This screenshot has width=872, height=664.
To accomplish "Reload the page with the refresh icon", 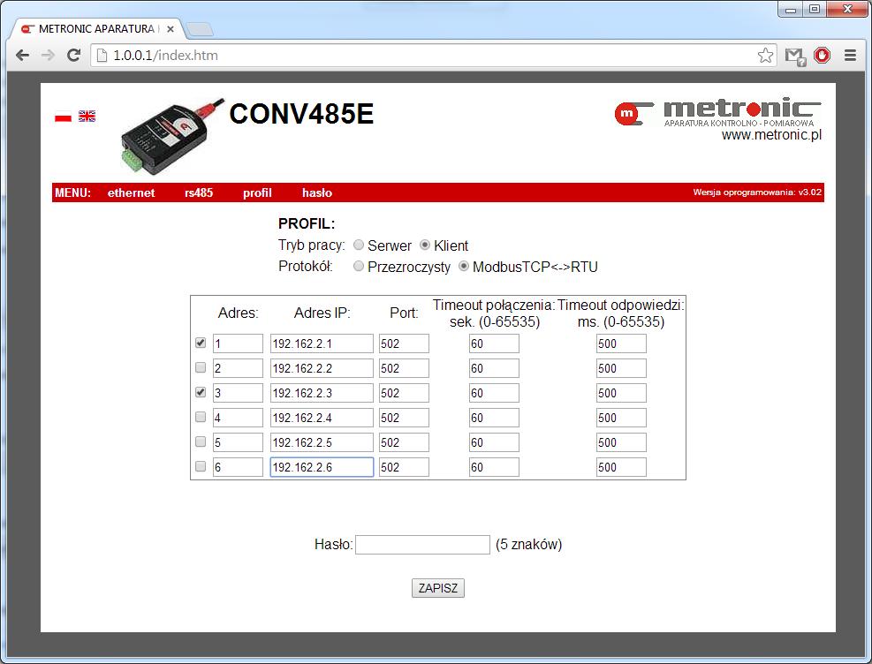I will click(73, 55).
